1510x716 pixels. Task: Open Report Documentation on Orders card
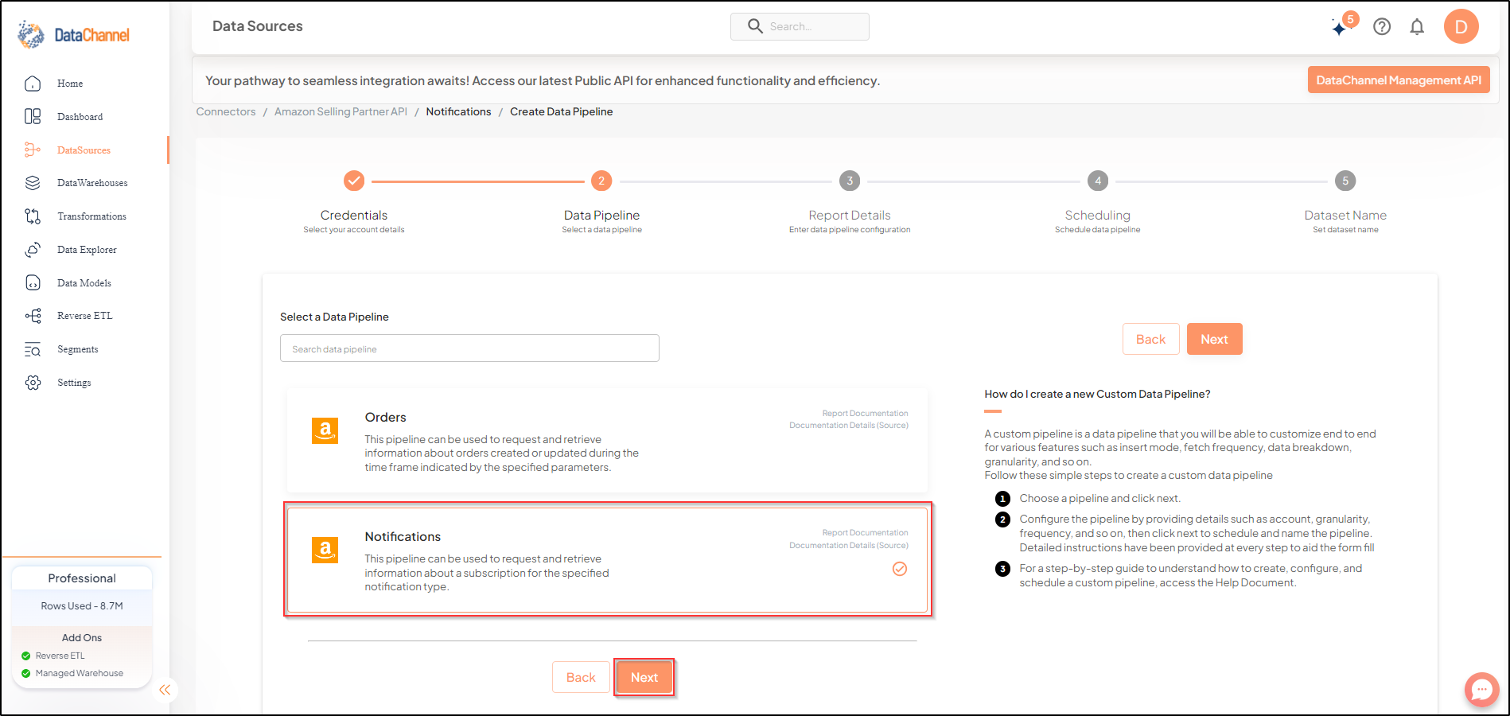[865, 414]
